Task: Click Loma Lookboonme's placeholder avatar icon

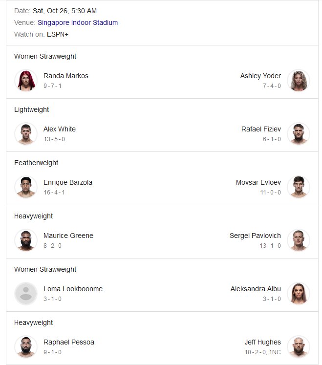Action: click(x=26, y=294)
